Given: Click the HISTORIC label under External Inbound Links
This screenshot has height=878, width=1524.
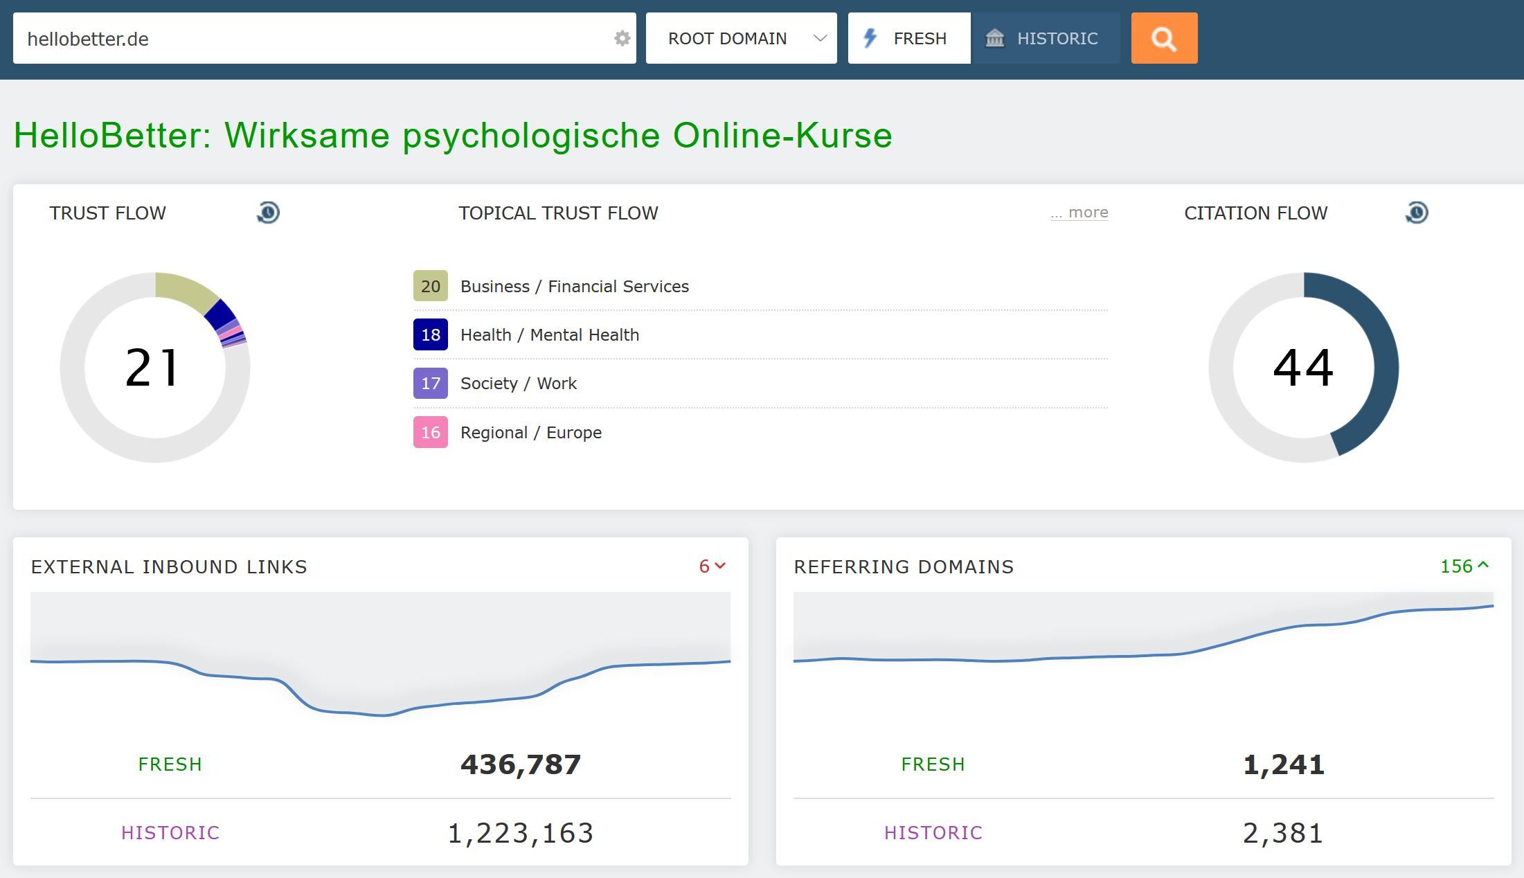Looking at the screenshot, I should click(170, 833).
